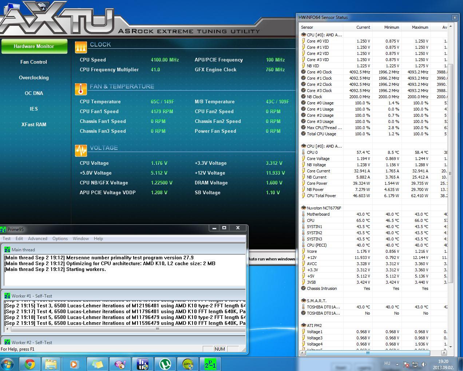Click the HWiNFO64 horizontal scrollbar right arrow
The height and width of the screenshot is (371, 463).
444,353
